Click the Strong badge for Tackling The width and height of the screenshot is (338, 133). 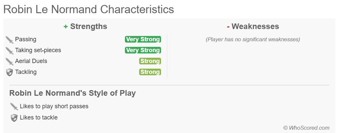(150, 72)
